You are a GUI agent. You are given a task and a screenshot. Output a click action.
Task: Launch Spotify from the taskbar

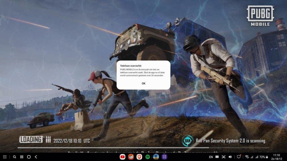point(148,157)
